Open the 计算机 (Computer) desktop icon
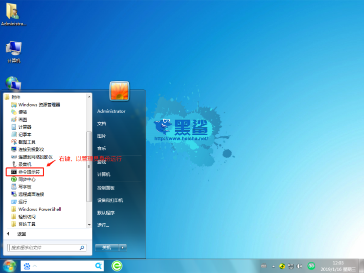This screenshot has height=273, width=364. point(14,51)
